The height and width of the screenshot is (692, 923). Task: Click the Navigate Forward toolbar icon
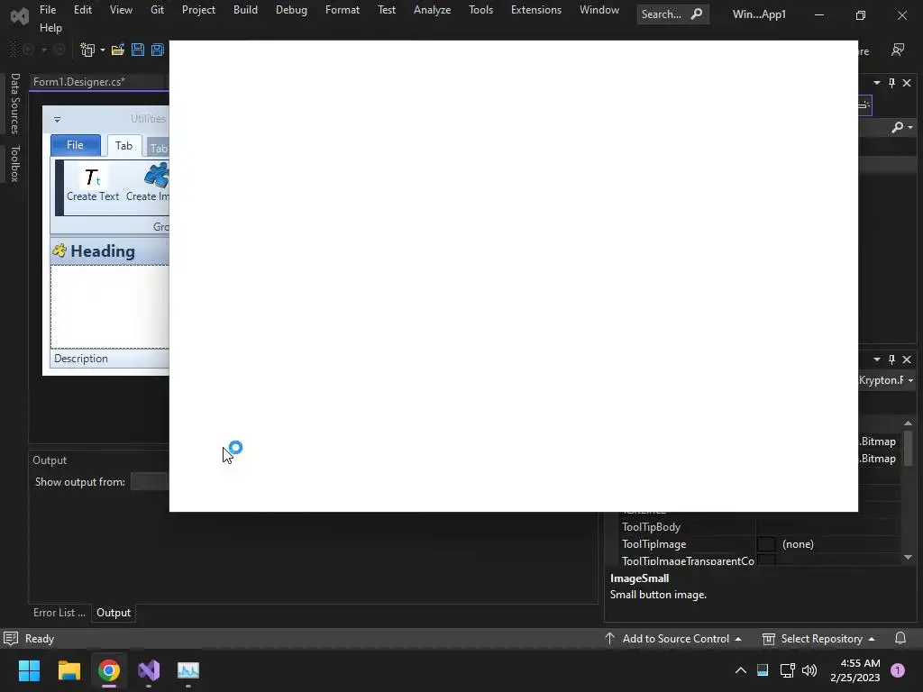tap(59, 50)
